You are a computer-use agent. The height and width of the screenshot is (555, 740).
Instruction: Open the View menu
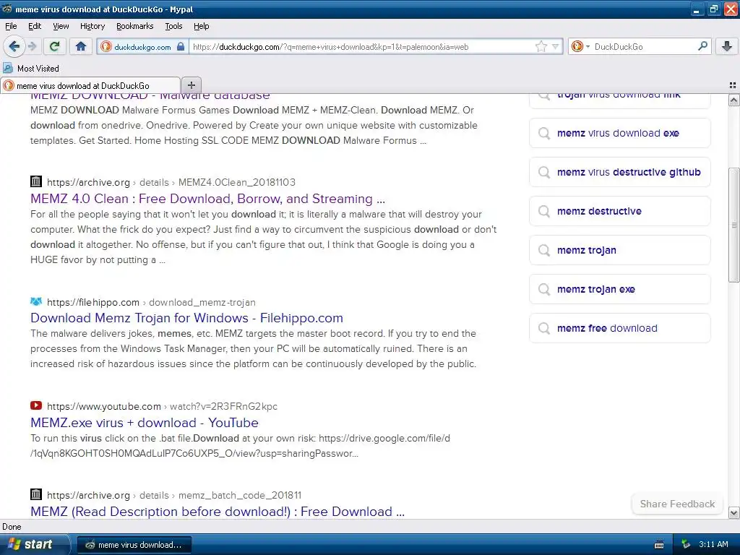tap(61, 27)
